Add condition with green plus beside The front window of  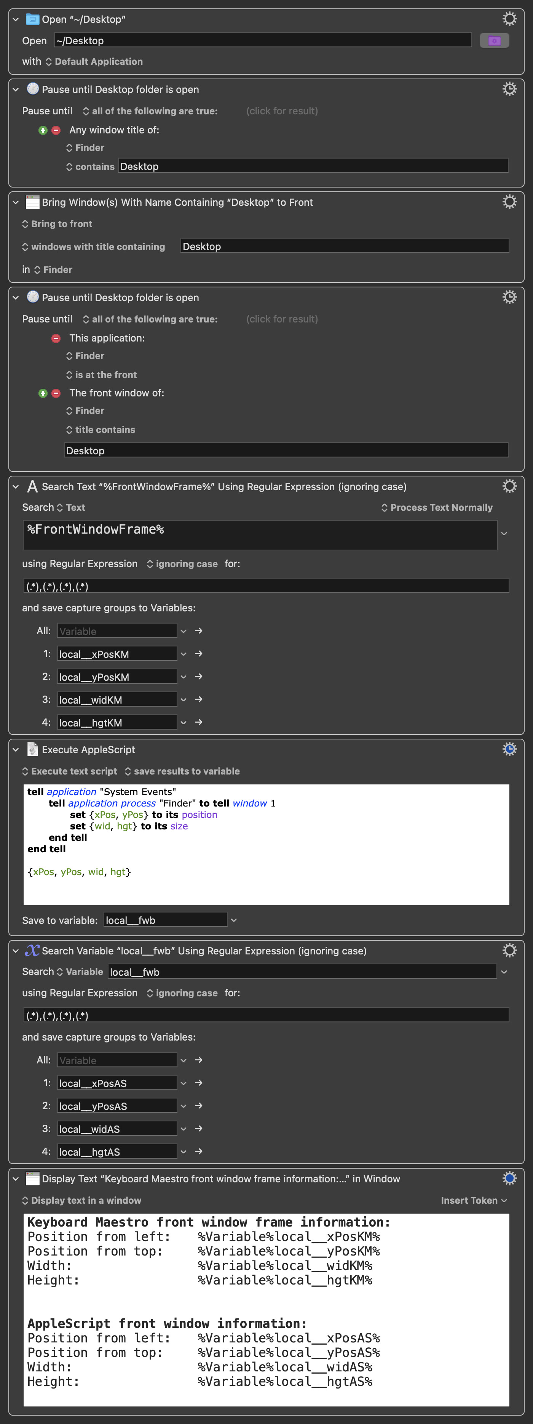click(43, 394)
